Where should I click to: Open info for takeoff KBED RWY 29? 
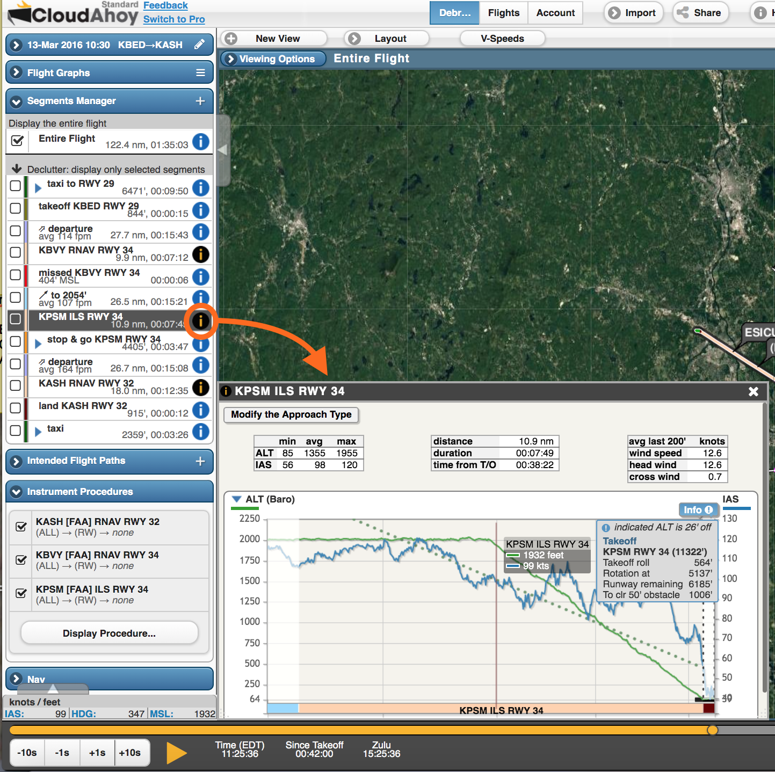[x=200, y=210]
